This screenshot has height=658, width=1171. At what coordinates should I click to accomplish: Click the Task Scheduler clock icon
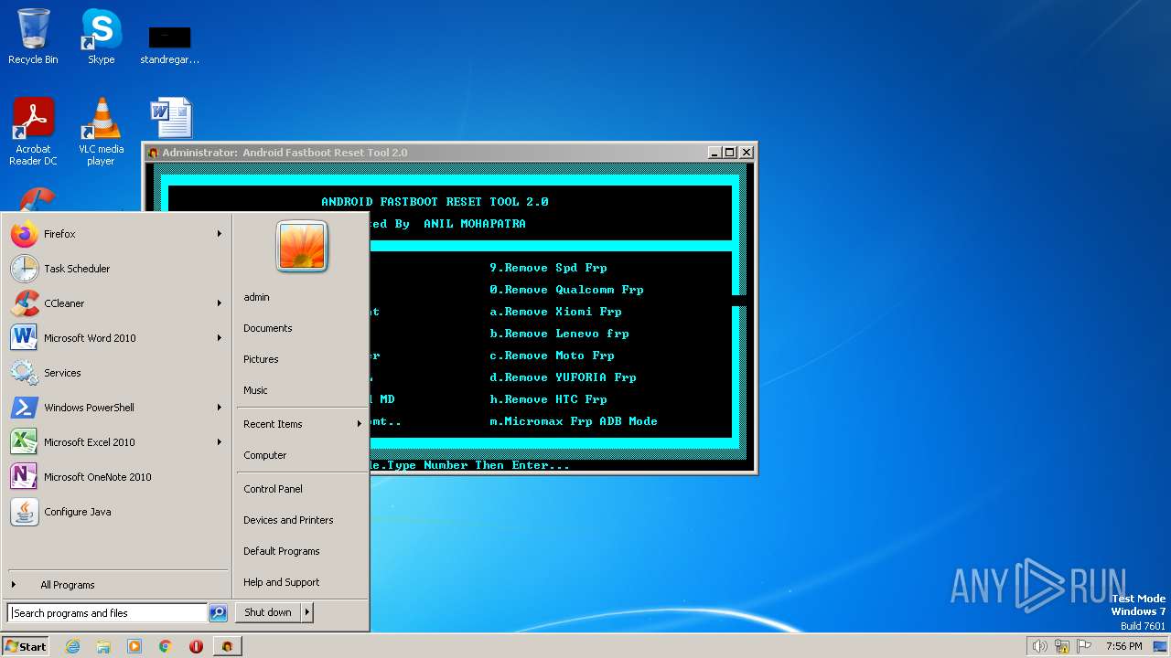tap(25, 269)
